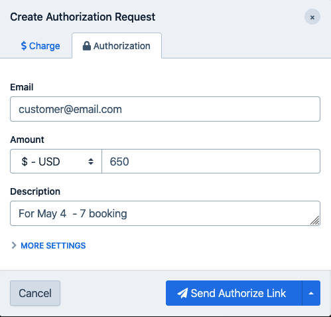Screen dimensions: 331x317
Task: Focus the Email input field
Action: [x=165, y=109]
